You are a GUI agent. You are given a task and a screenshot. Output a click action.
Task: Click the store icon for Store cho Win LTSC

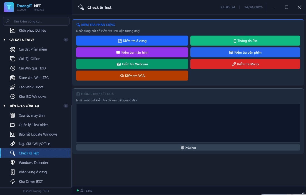(x=13, y=78)
